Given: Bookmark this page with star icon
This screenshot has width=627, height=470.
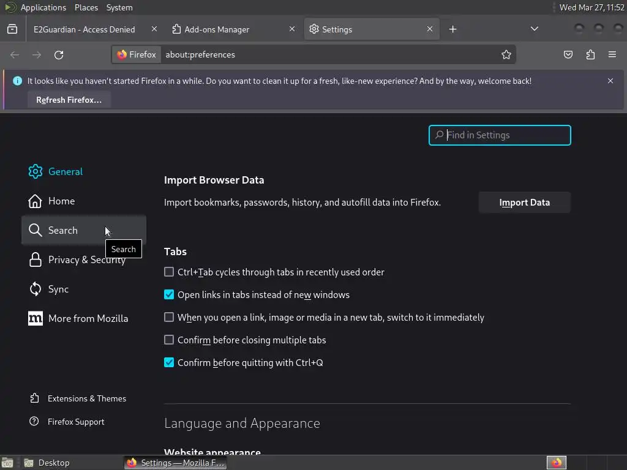Looking at the screenshot, I should 506,55.
